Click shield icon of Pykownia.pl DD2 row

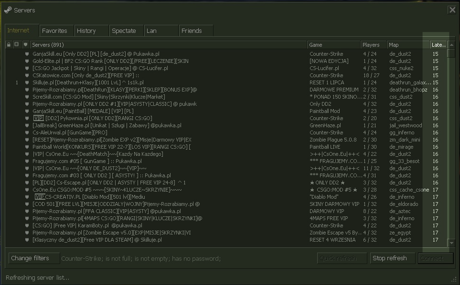point(27,118)
